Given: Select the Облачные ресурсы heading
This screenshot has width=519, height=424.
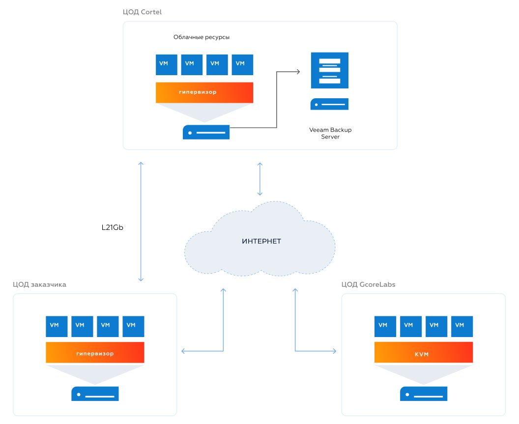Looking at the screenshot, I should (202, 37).
